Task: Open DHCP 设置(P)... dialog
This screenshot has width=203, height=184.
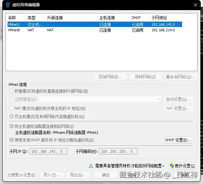Action: [x=179, y=140]
